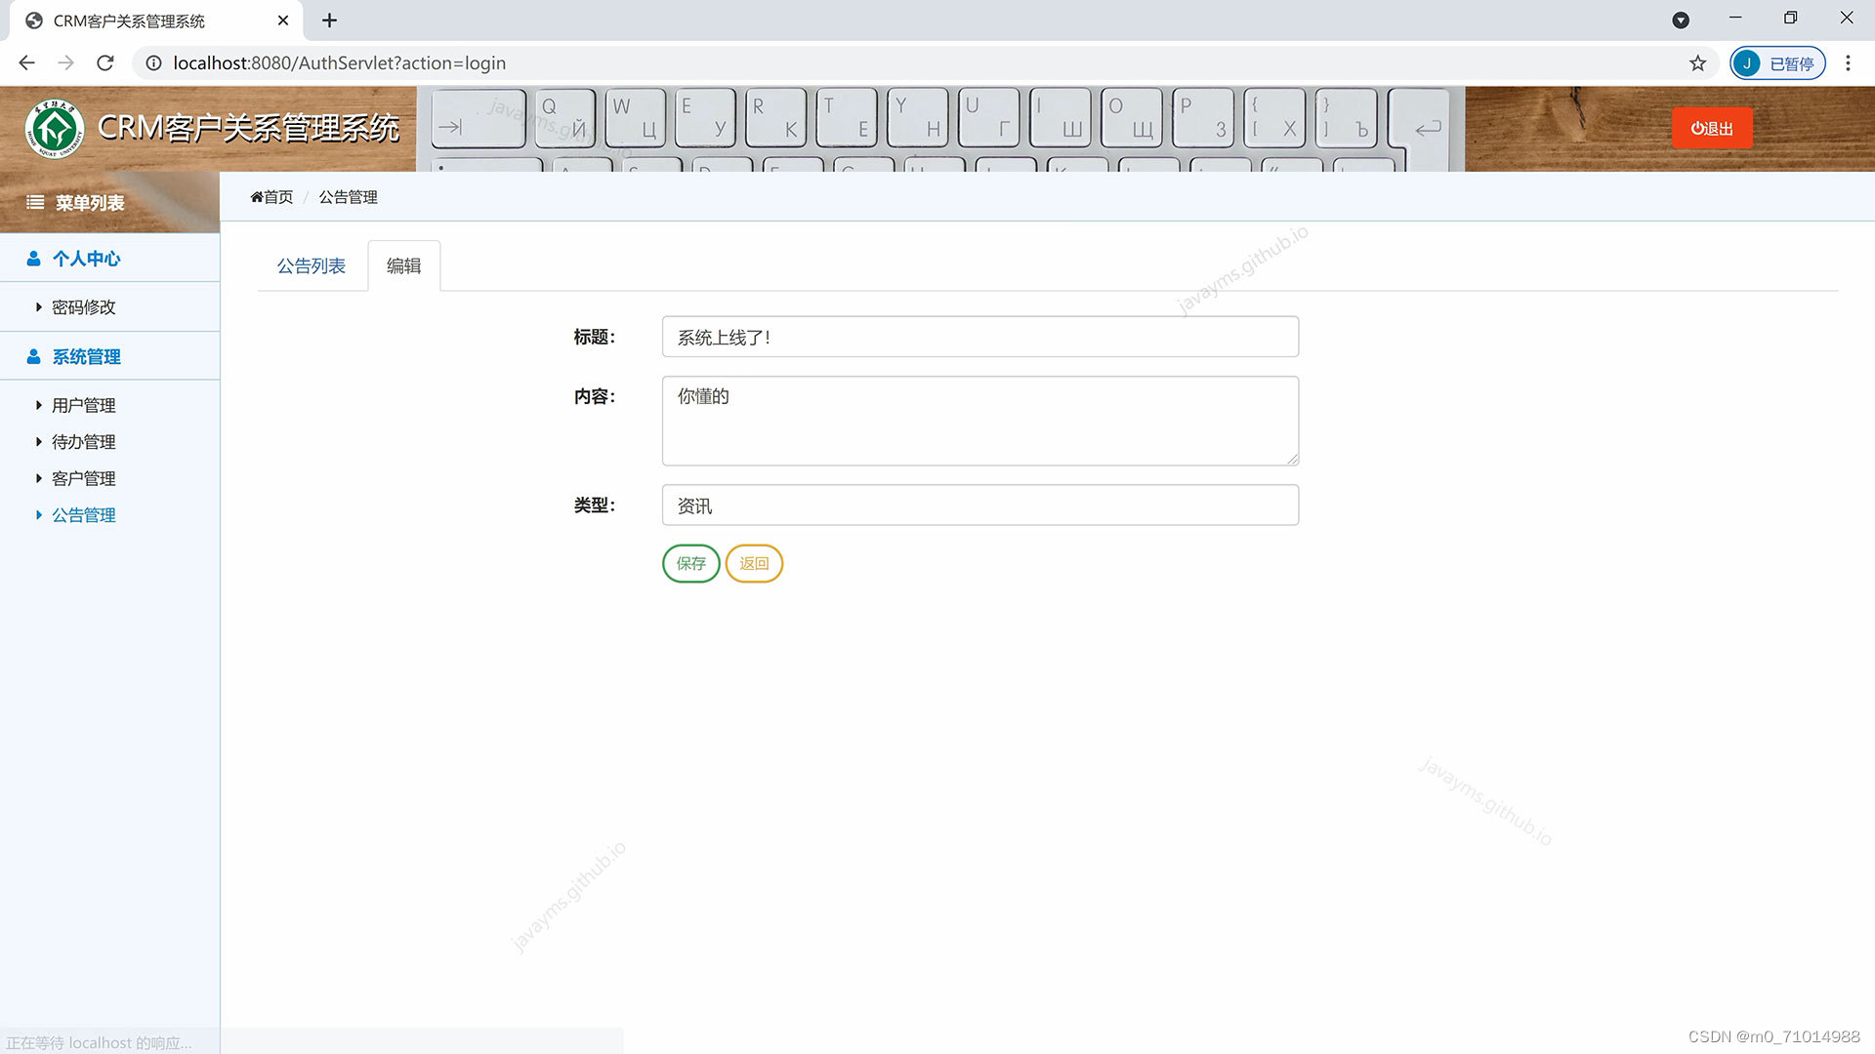Click the arrow beside 用户管理
Viewport: 1875px width, 1054px height.
[x=39, y=405]
